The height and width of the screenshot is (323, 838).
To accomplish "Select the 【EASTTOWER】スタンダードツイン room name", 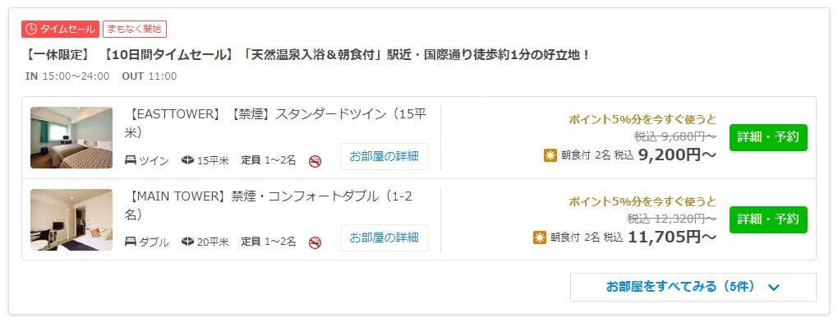I will tap(275, 123).
